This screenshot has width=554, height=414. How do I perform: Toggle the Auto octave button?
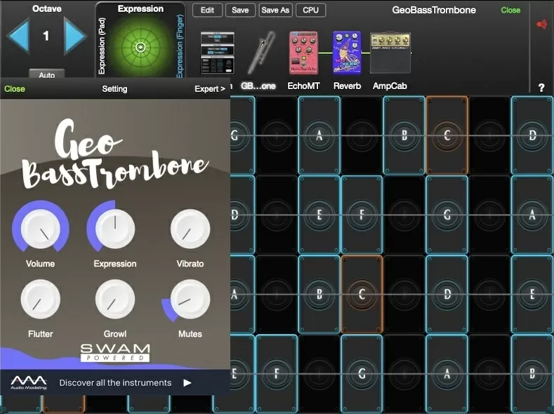coord(46,74)
